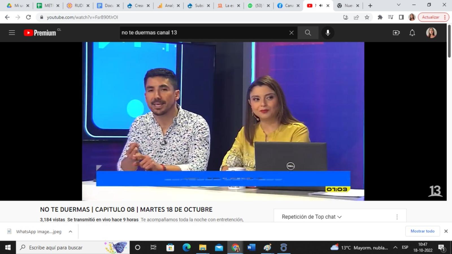The width and height of the screenshot is (452, 254).
Task: Click the search magnifier button
Action: [308, 33]
